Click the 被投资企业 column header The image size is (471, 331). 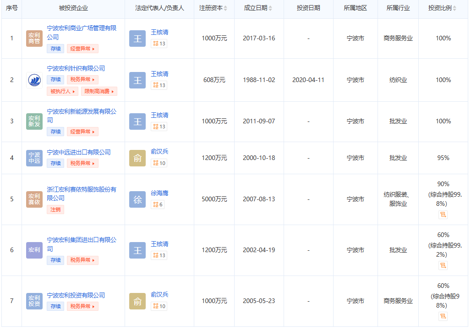coord(73,8)
